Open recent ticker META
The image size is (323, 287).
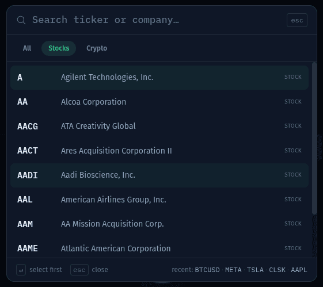pyautogui.click(x=233, y=270)
